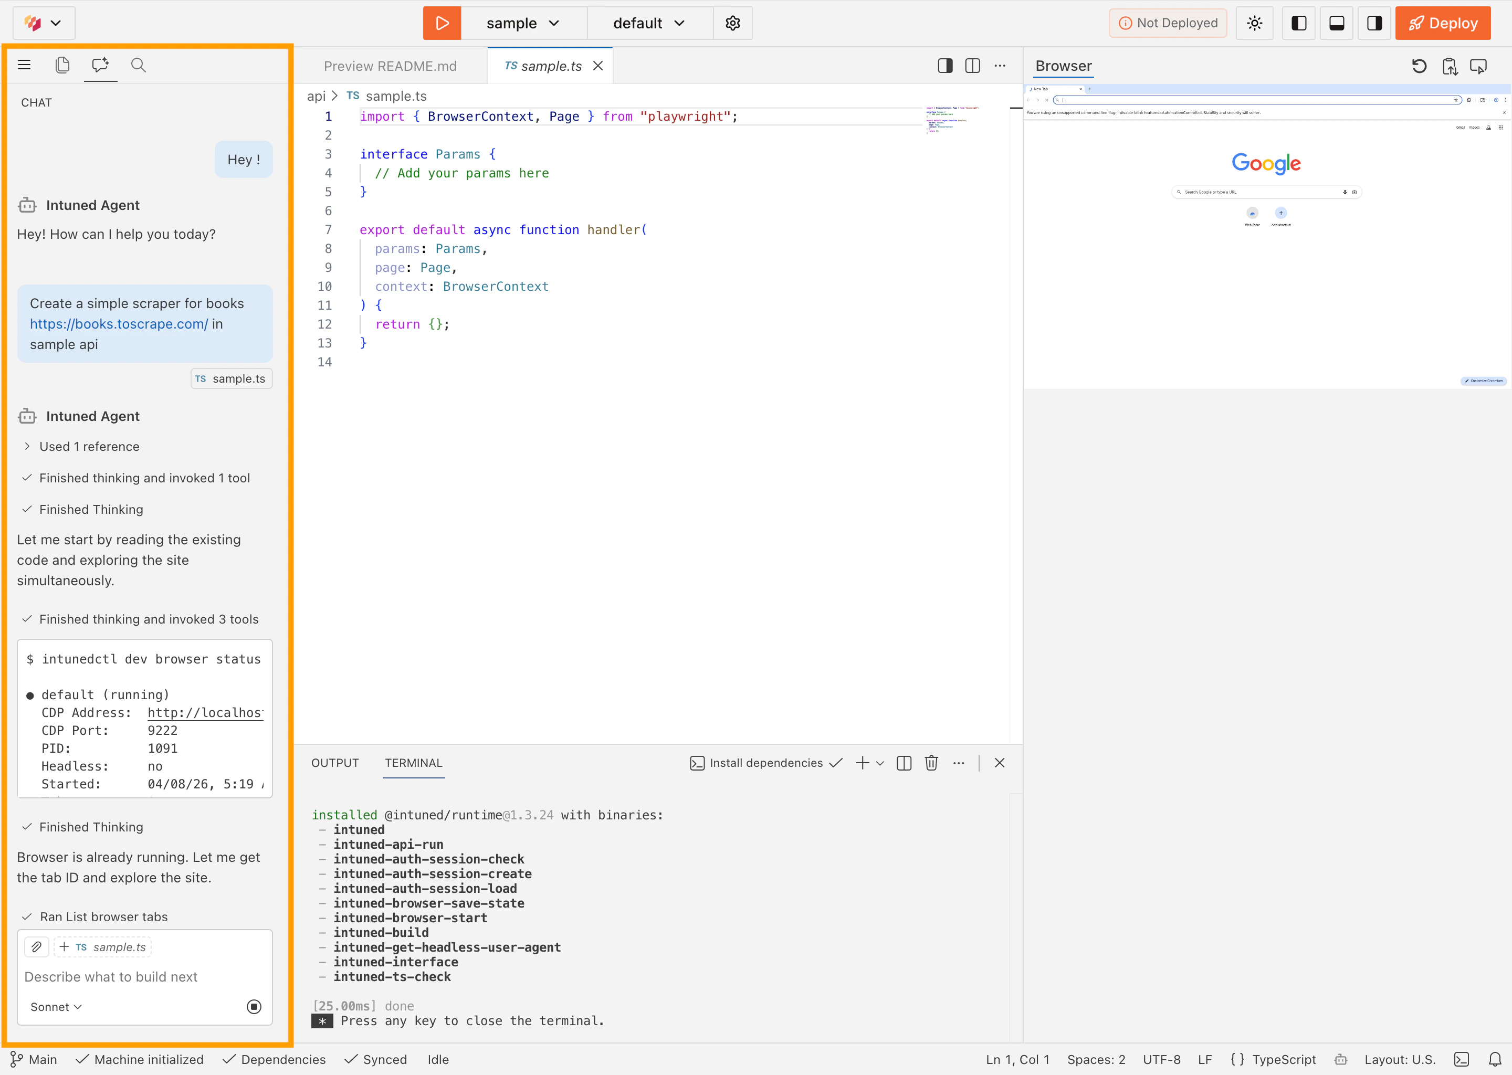
Task: Switch to light or dark theme
Action: coord(1254,23)
